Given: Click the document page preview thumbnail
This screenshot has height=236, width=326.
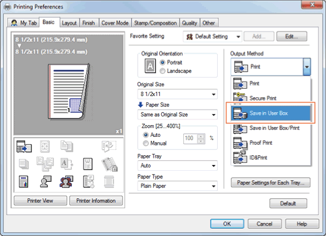Looking at the screenshot, I should [68, 92].
